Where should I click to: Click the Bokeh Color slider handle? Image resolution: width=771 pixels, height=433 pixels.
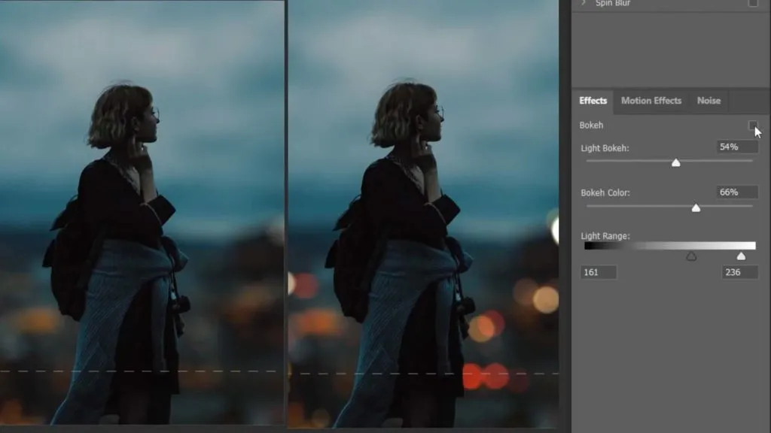pyautogui.click(x=696, y=207)
